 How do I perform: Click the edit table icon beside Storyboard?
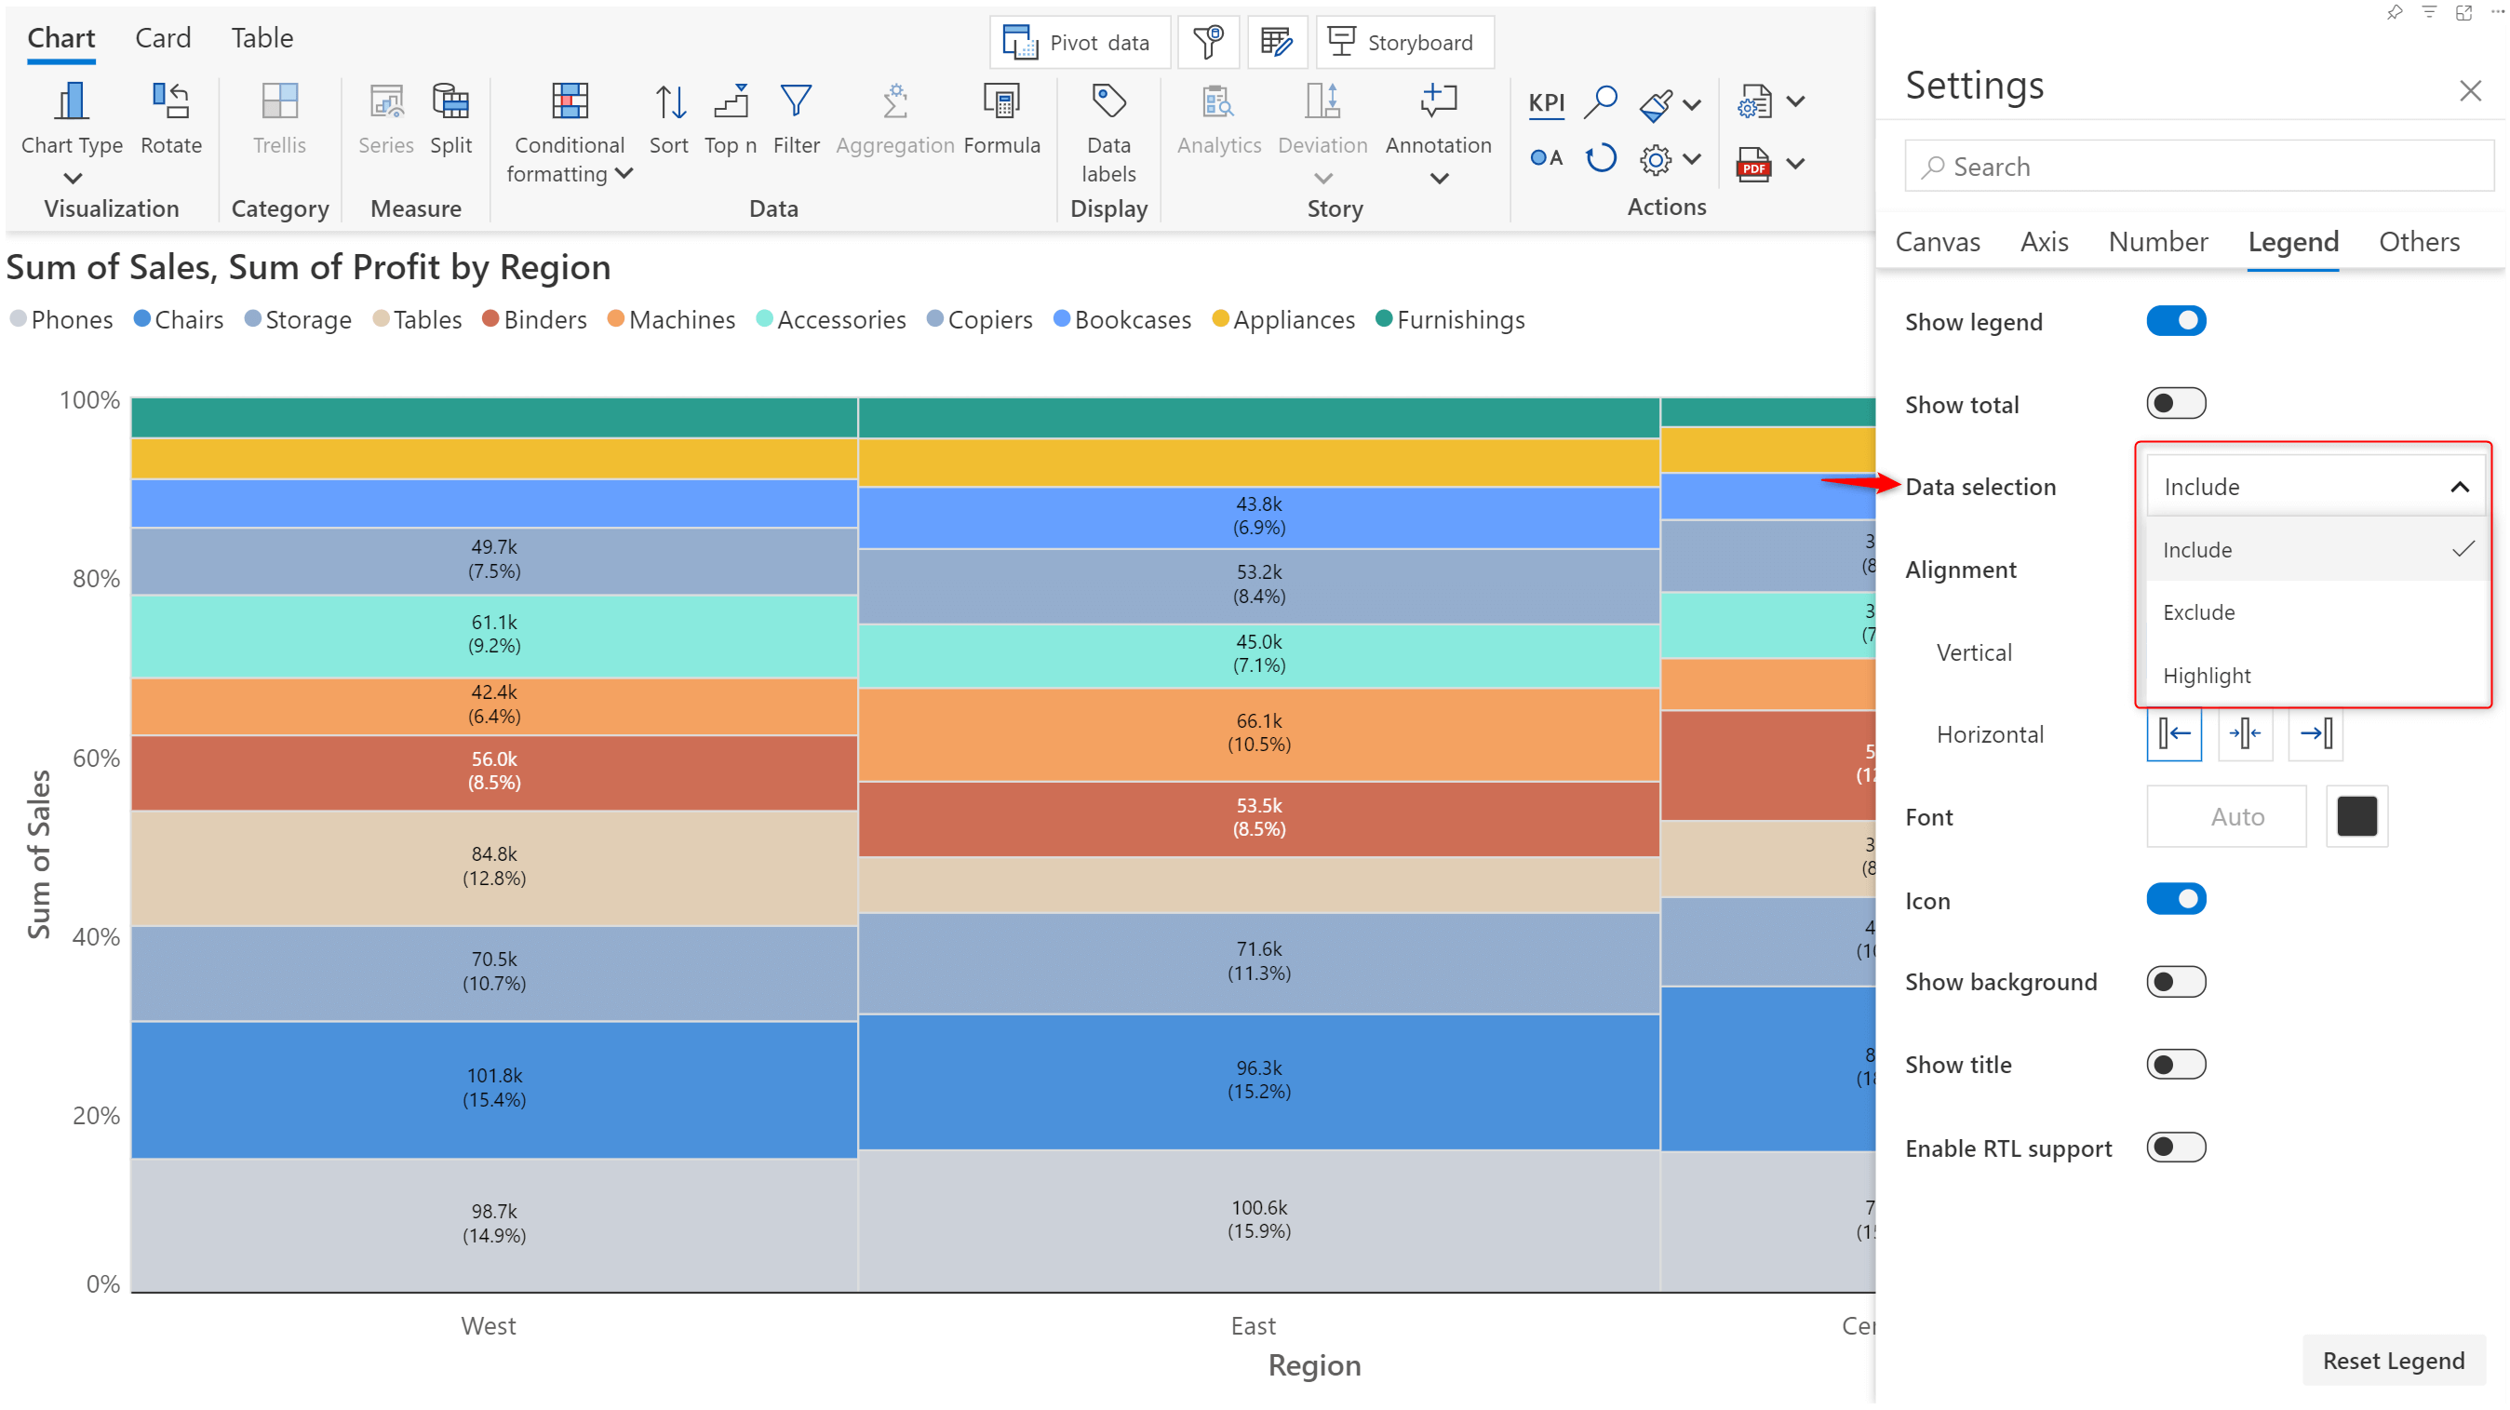[x=1277, y=42]
